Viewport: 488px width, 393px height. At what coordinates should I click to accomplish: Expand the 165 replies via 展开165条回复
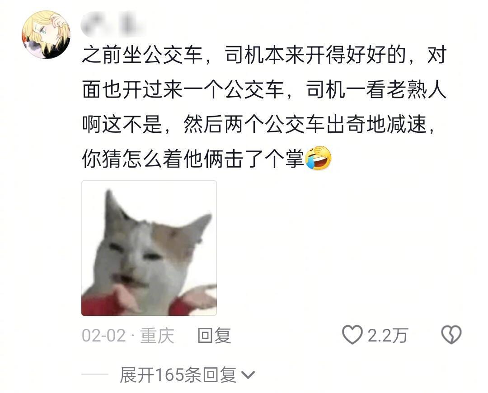tap(178, 374)
